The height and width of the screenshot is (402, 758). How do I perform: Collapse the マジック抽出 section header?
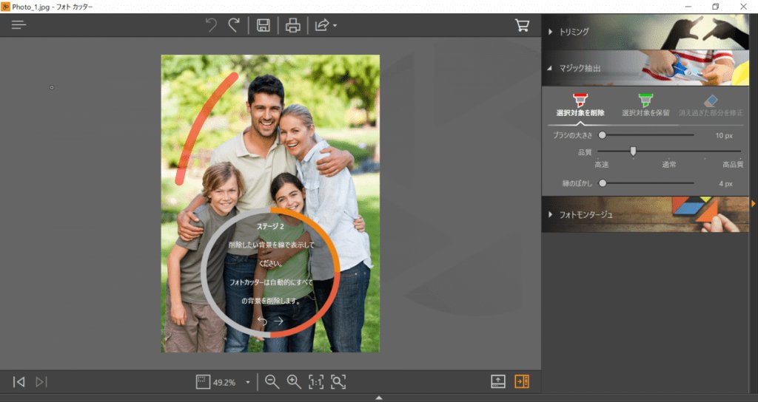(x=574, y=68)
